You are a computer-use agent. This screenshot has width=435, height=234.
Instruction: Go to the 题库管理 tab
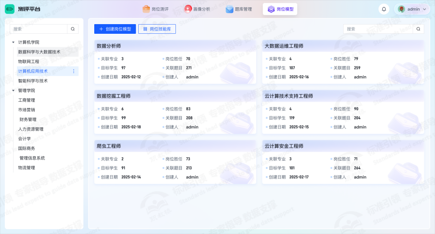239,9
